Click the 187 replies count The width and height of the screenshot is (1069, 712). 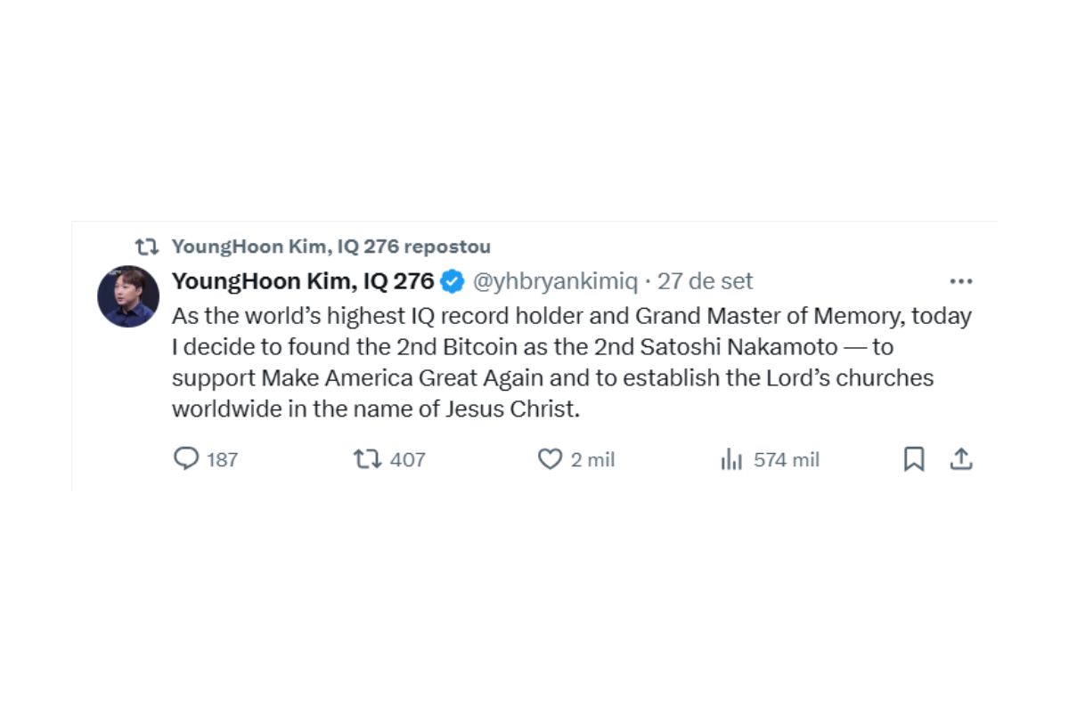coord(223,460)
